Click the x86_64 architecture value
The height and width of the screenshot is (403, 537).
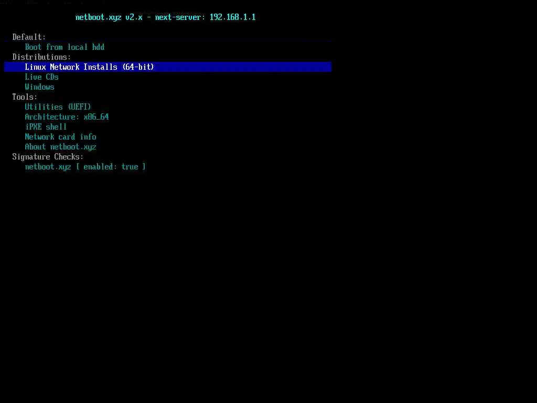click(96, 117)
